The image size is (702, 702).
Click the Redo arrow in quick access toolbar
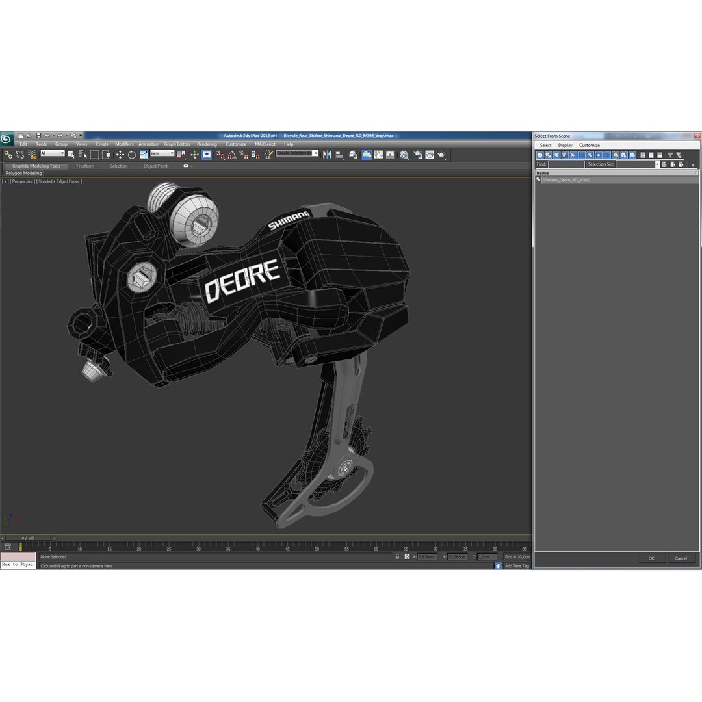point(60,136)
